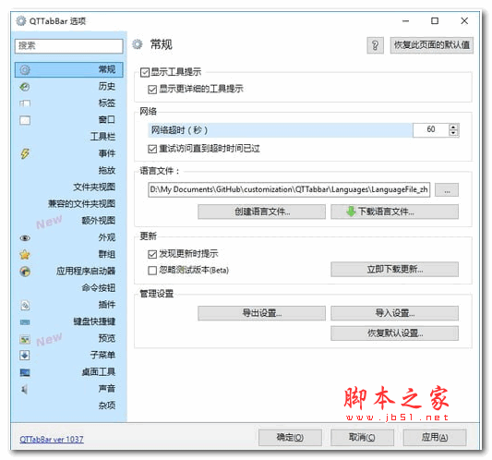Viewport: 492px width, 460px height.
Task: Open 文件夹视图 settings page
Action: coord(94,188)
